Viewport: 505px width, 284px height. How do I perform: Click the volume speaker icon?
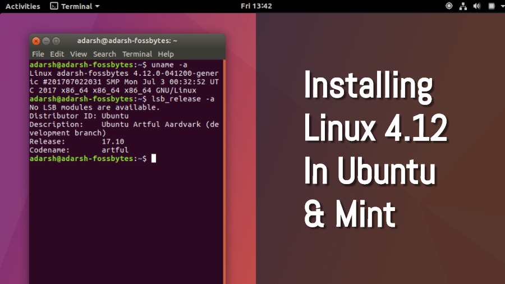tap(477, 6)
